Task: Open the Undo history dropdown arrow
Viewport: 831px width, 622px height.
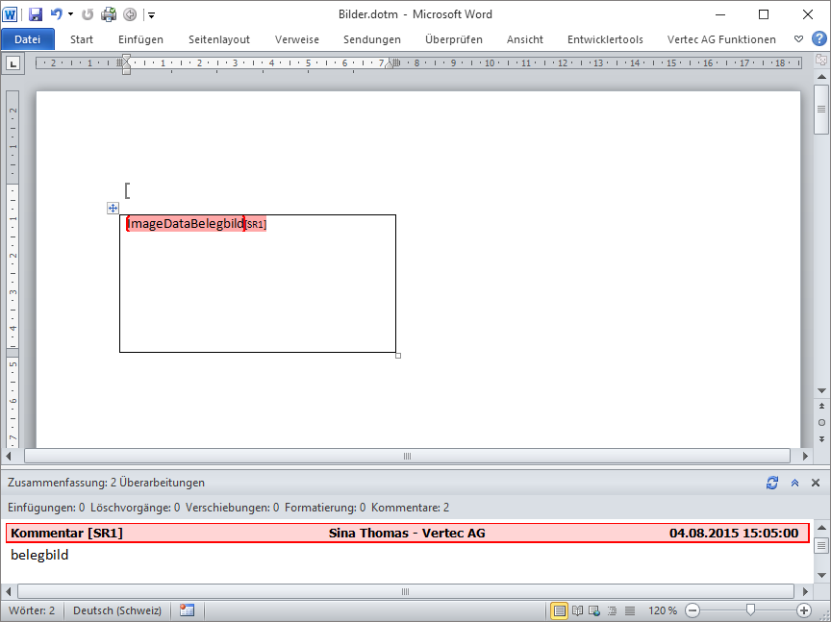Action: click(x=70, y=14)
